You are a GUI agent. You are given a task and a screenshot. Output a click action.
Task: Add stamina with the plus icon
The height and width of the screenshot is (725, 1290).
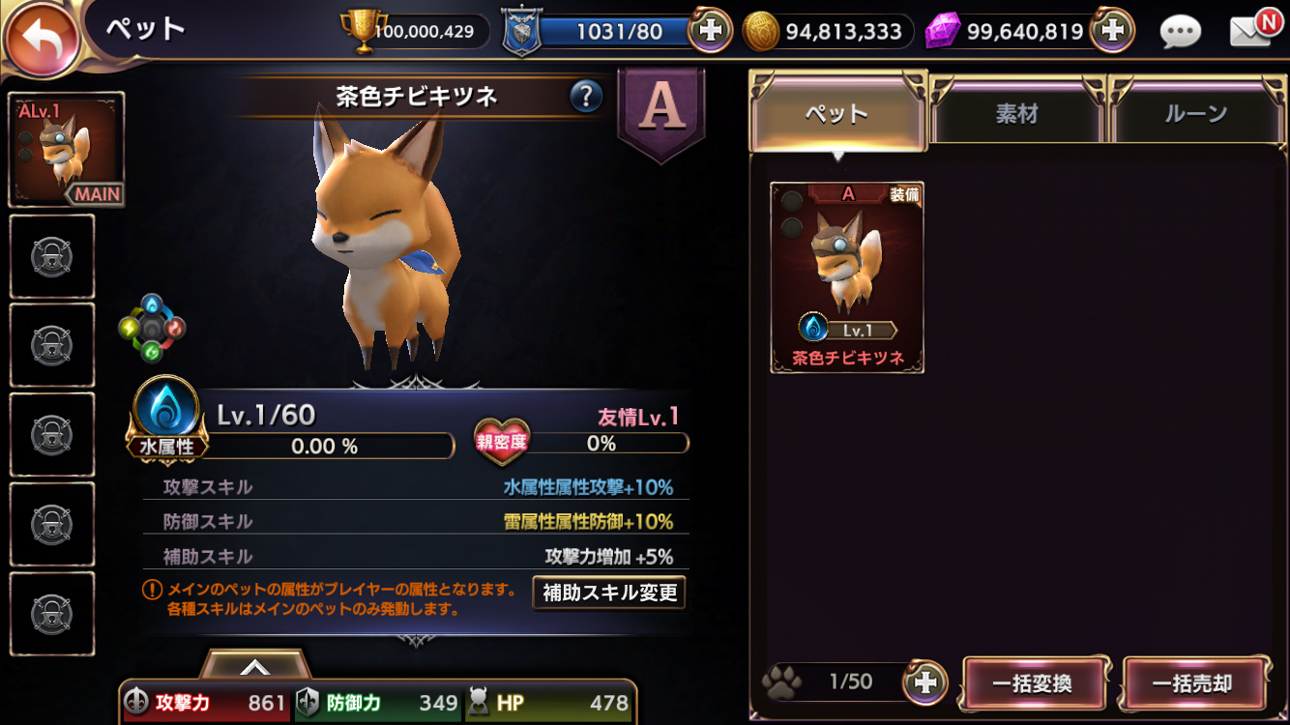pos(709,31)
